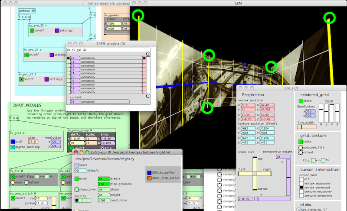Select 'vertex mouseover' cursor mode
Viewport: 347px width, 211px height.
coord(301,183)
